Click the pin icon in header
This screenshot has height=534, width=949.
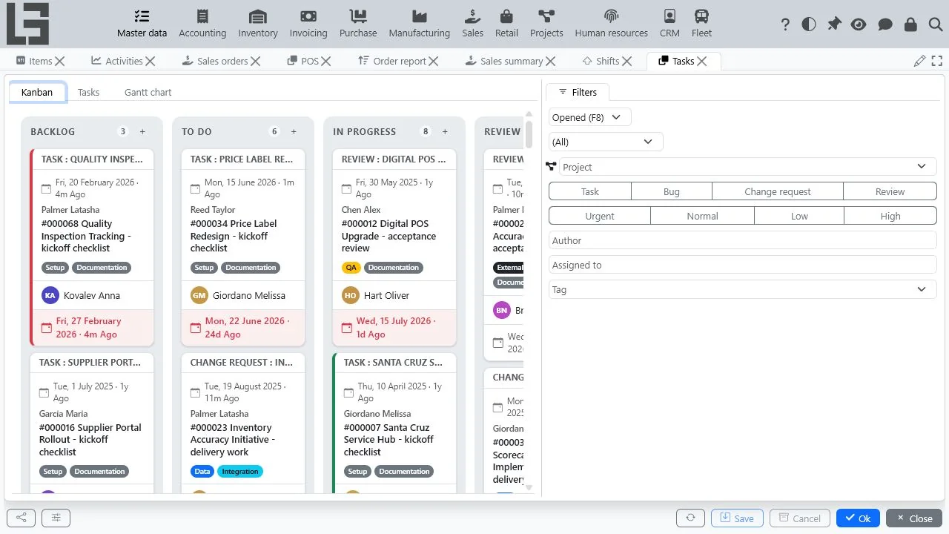coord(834,24)
